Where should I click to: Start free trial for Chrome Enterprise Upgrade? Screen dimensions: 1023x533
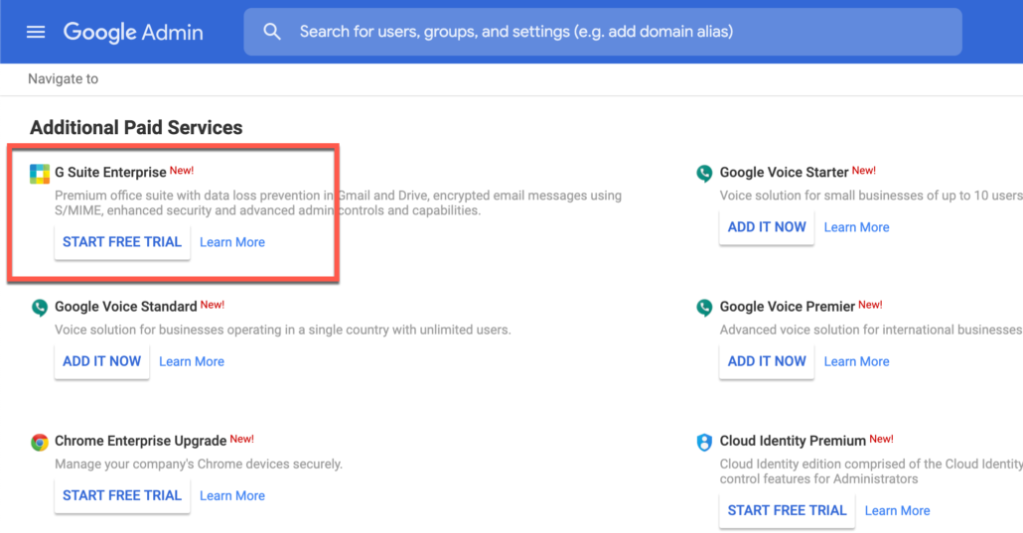(x=122, y=496)
